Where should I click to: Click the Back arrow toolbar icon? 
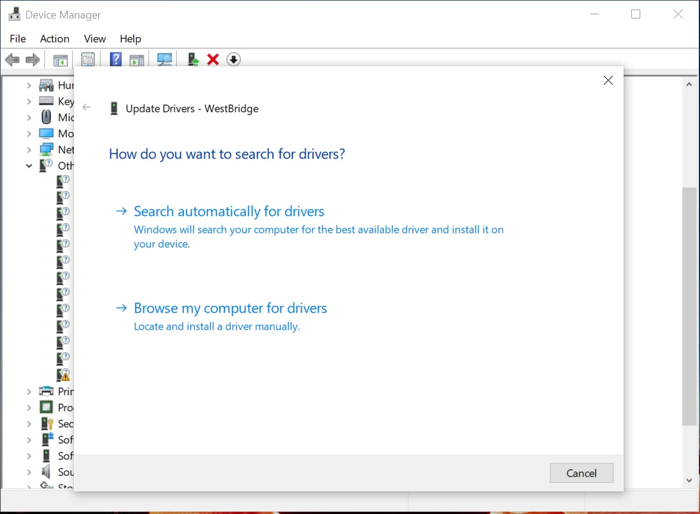tap(12, 59)
